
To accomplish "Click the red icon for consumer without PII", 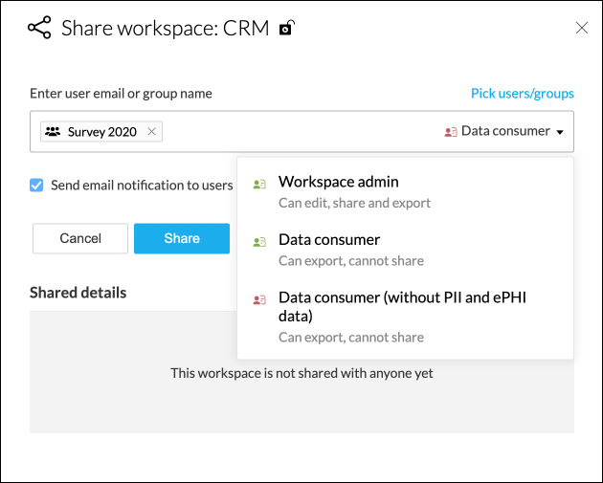I will coord(258,299).
